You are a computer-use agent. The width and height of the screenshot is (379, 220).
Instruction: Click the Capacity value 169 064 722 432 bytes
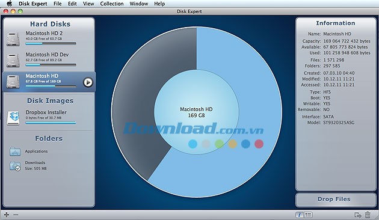click(347, 41)
